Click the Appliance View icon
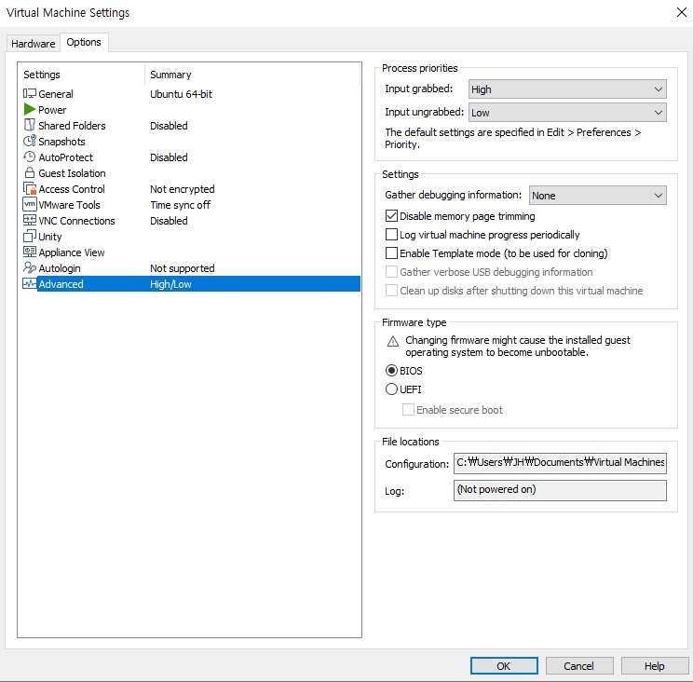Screen dimensions: 693x682 point(29,252)
